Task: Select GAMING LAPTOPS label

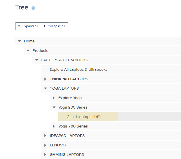Action: [x=67, y=155]
